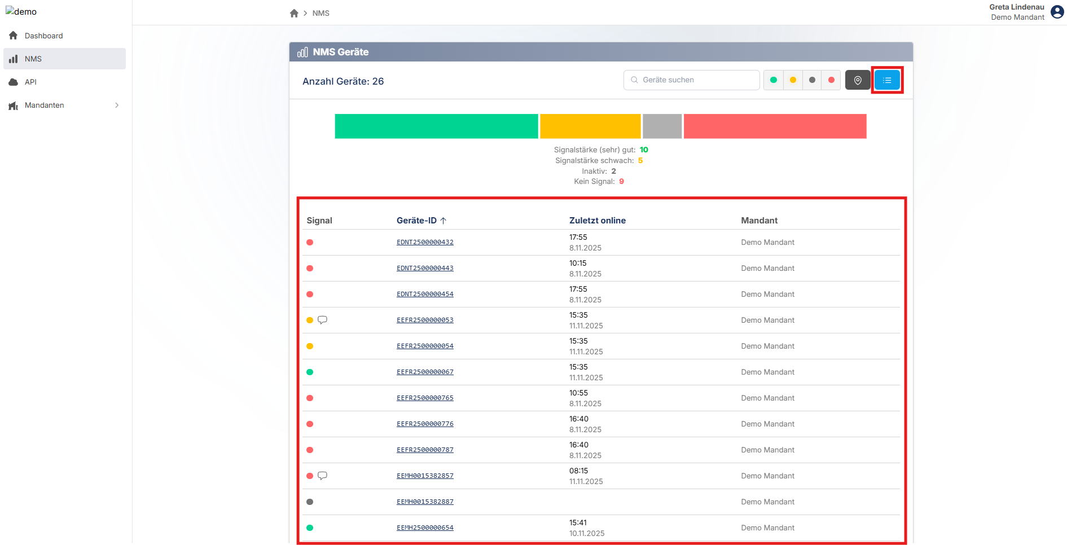Click the ascending sort arrow beside Geräte-ID
Screen dimensions: 1067x545
(x=444, y=221)
